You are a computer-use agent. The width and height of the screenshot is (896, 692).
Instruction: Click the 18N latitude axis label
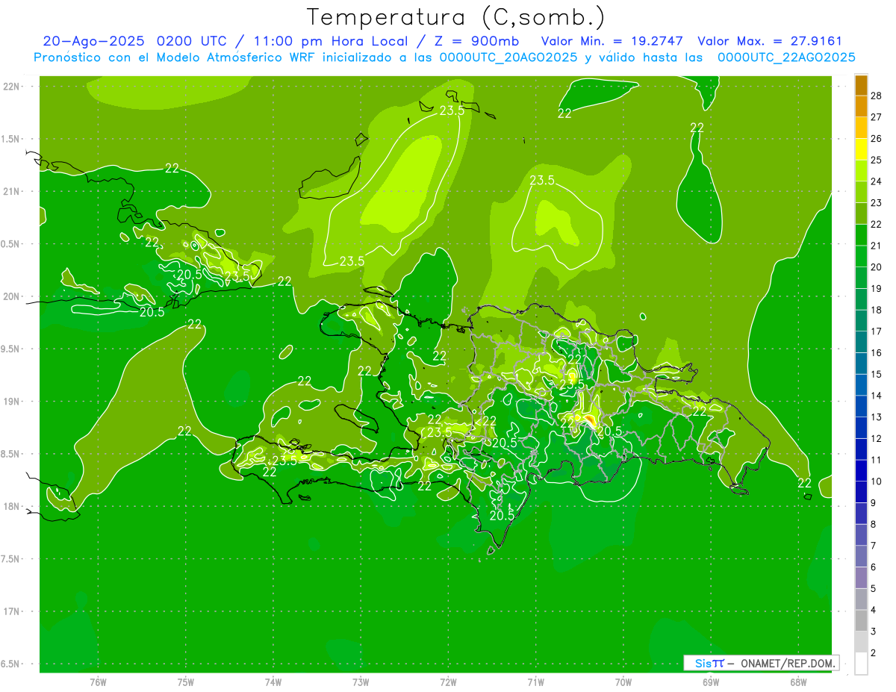[12, 506]
